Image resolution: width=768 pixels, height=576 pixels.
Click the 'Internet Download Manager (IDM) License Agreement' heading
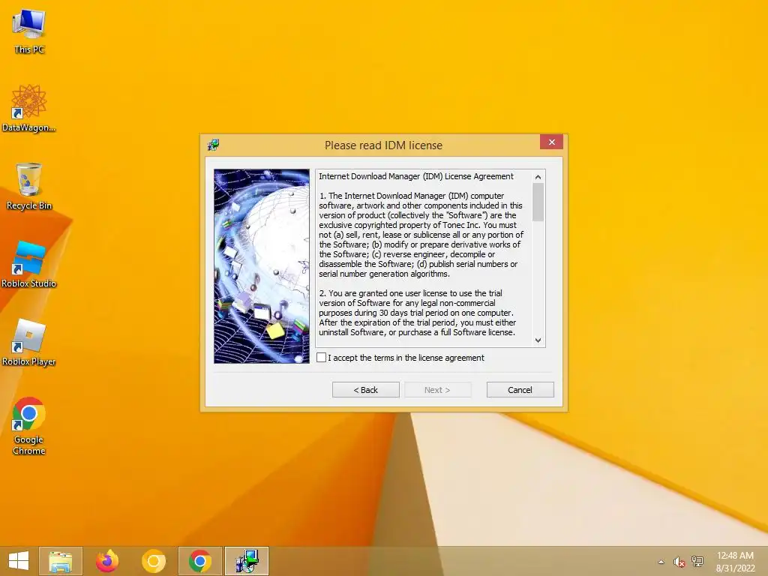coord(416,176)
